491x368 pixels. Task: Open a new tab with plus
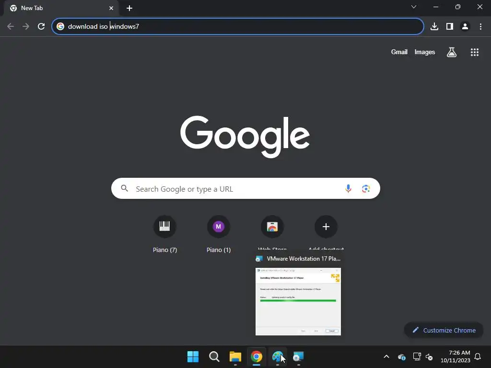129,8
